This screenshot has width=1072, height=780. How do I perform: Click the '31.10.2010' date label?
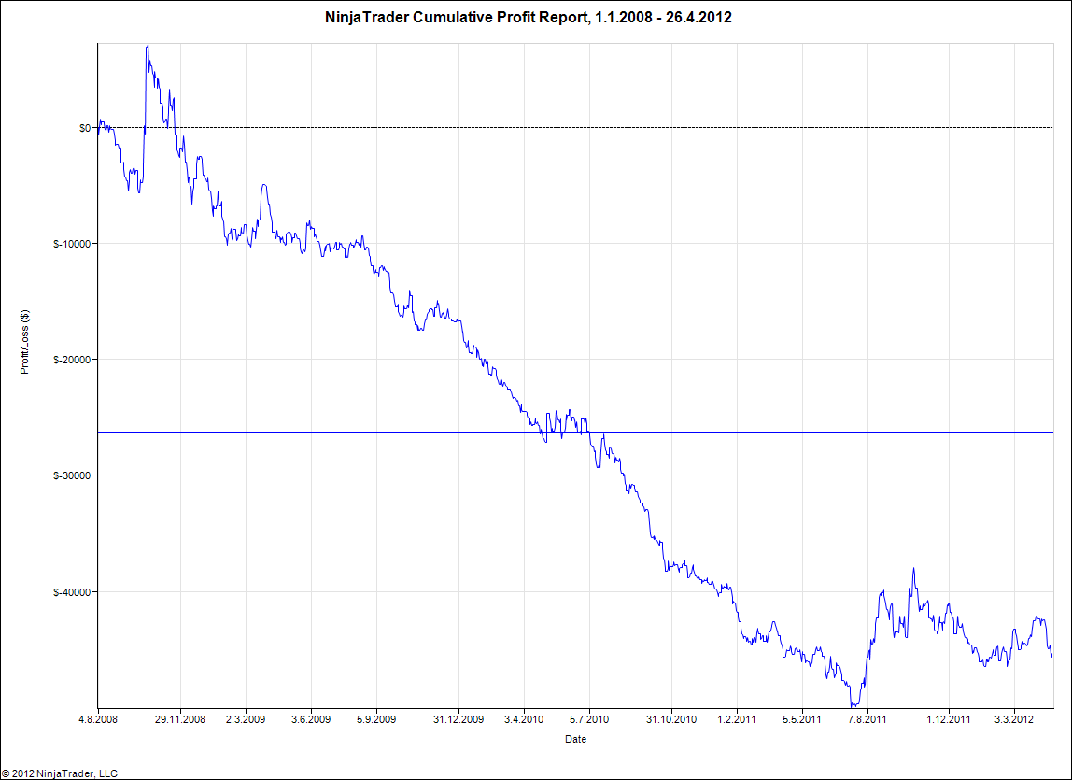tap(671, 719)
